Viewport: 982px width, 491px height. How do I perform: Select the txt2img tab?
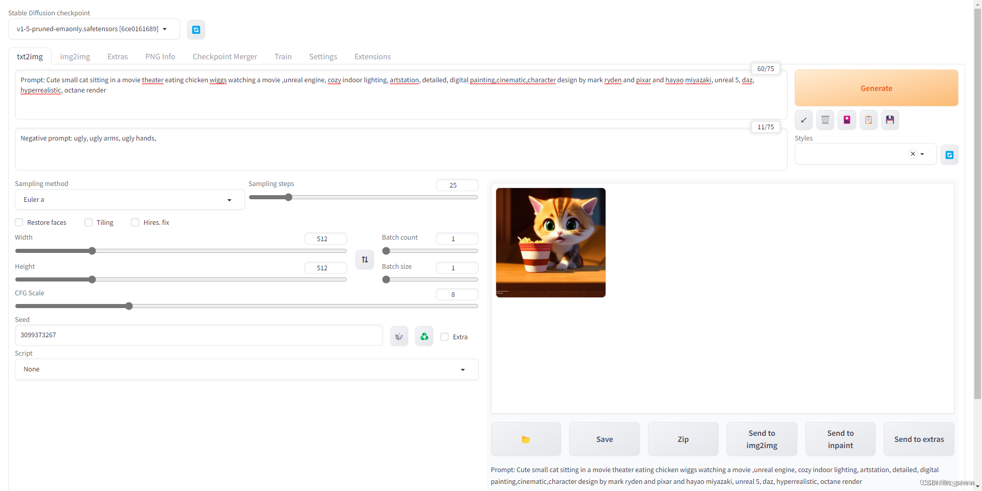(x=30, y=57)
